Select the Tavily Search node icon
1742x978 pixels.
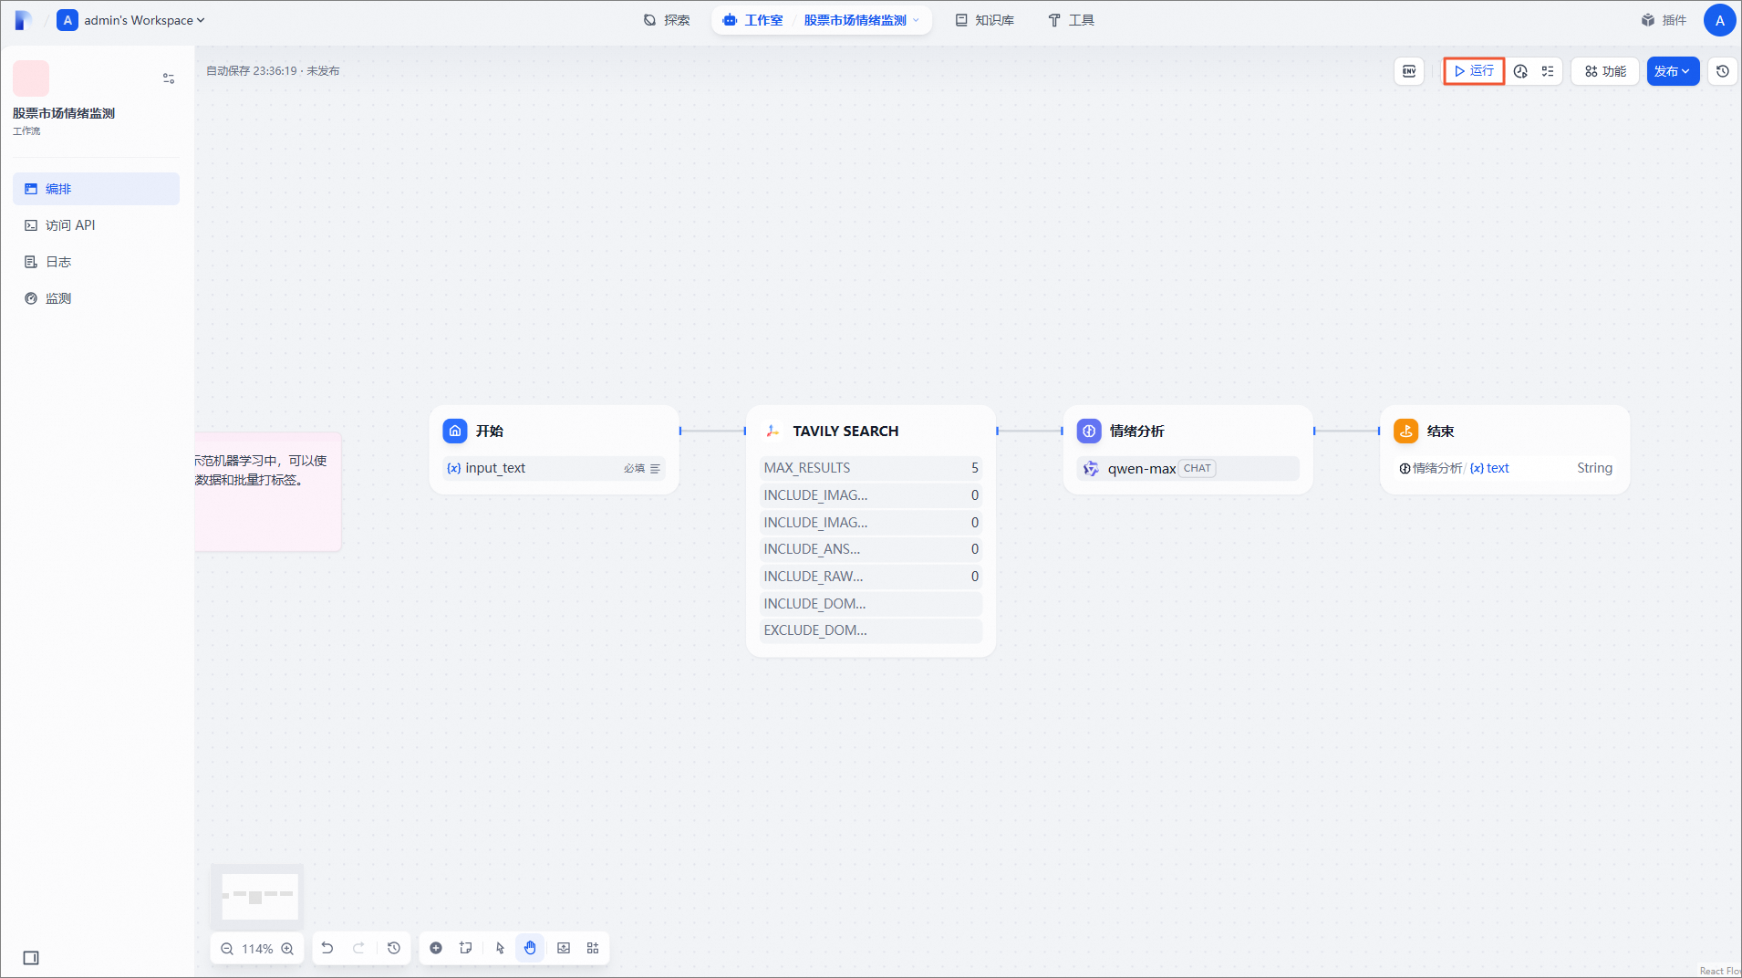(772, 431)
